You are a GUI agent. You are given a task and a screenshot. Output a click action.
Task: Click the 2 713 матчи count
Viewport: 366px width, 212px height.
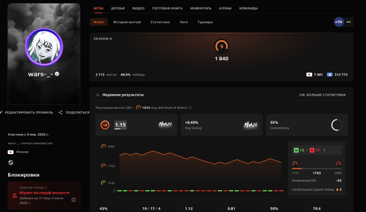tap(106, 74)
